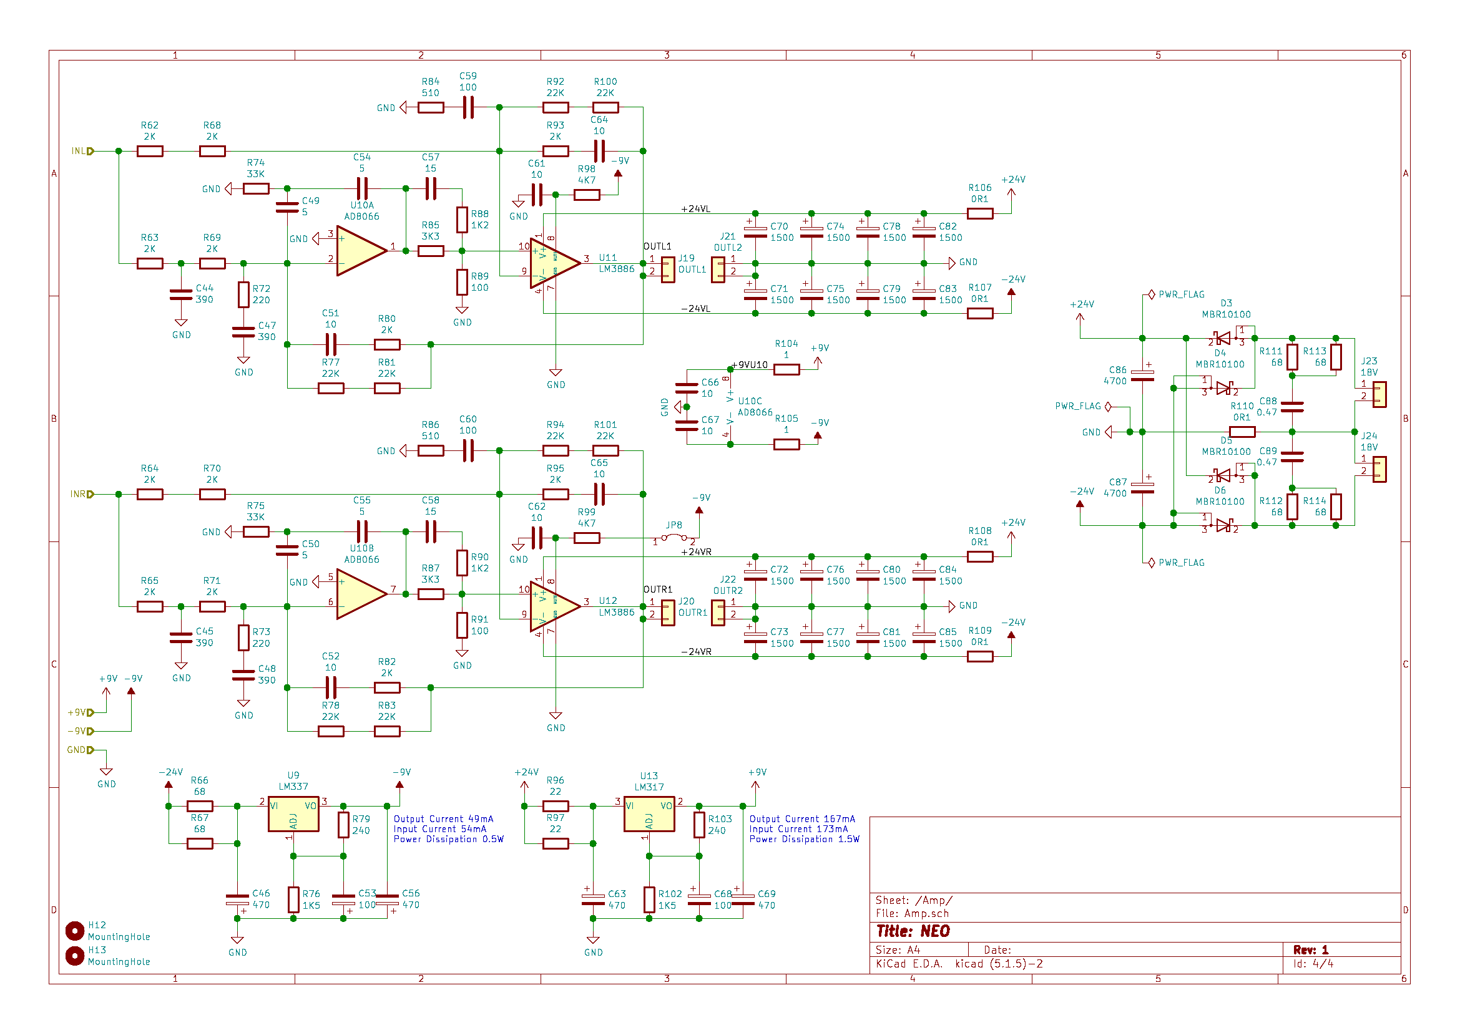
Task: Click the 'Sheet: /Amp/' text
Action: coord(914,900)
